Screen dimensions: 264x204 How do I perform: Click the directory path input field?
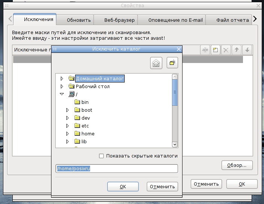click(117, 168)
